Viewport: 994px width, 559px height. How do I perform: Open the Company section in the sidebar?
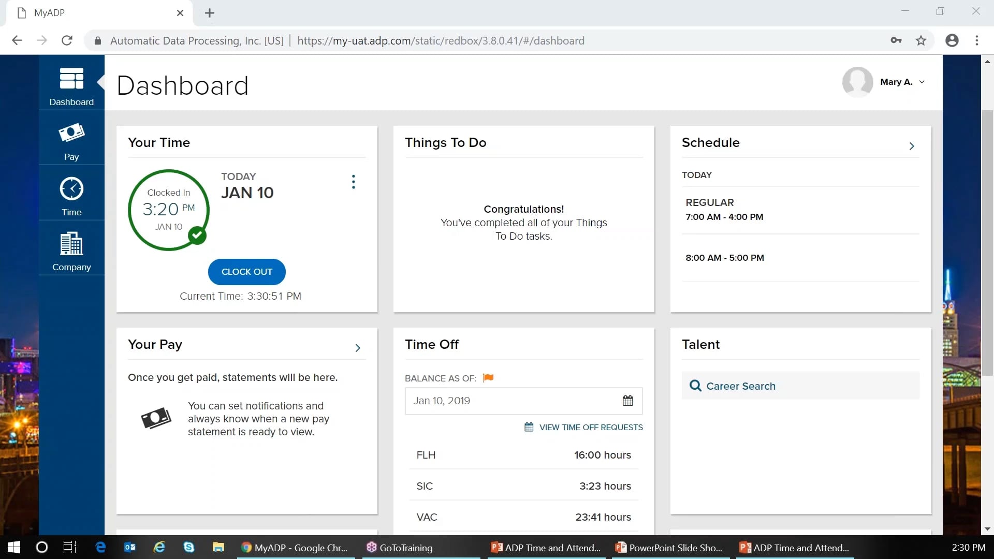point(71,250)
